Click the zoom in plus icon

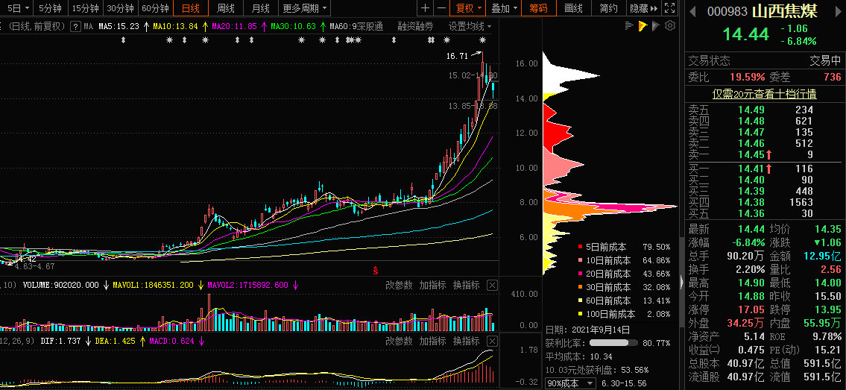426,8
